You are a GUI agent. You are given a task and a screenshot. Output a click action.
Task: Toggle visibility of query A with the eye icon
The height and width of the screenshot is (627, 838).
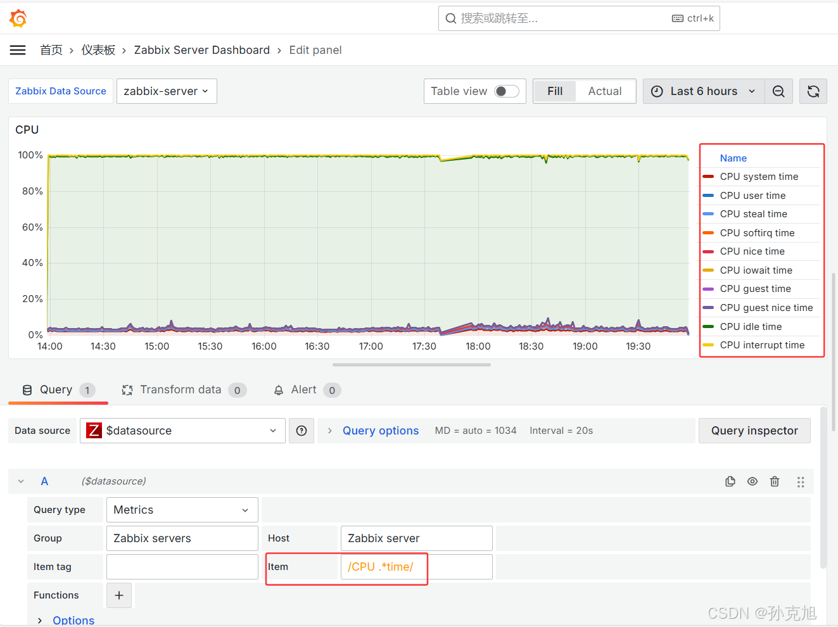click(752, 481)
